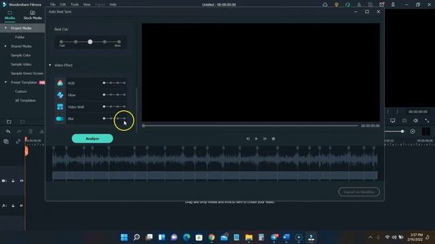Click the undo arrow in timeline toolbar
This screenshot has width=435, height=244.
(8, 131)
